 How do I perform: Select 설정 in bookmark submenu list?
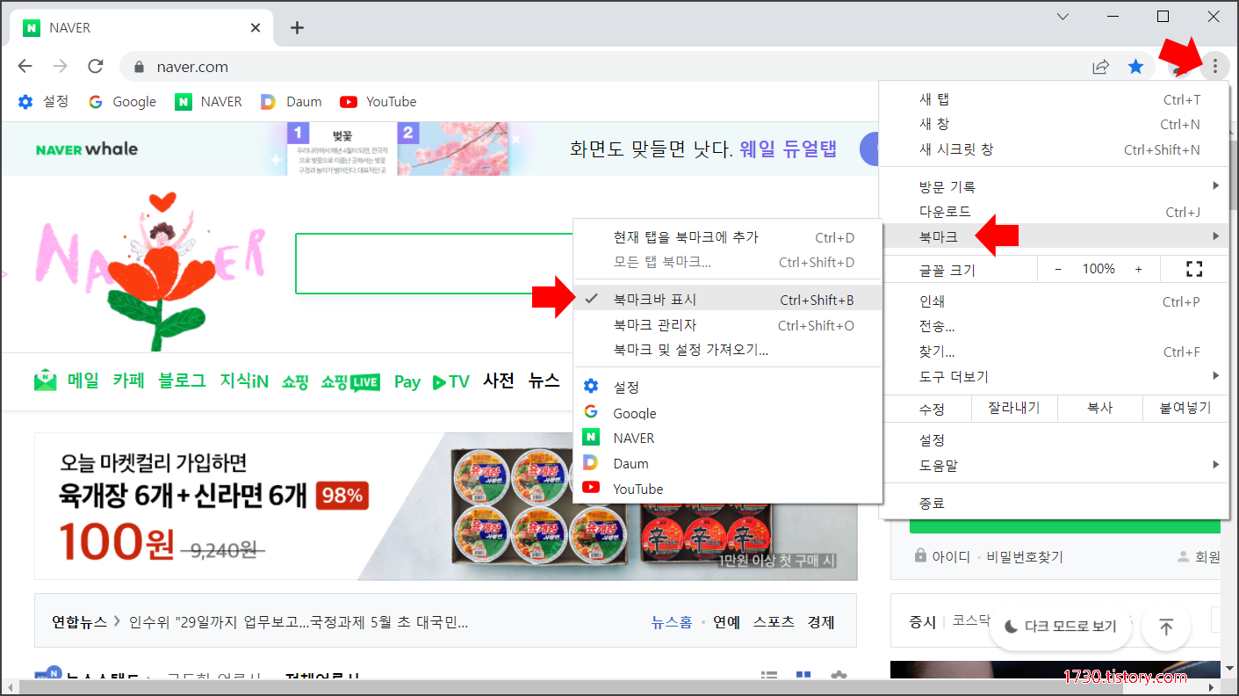click(x=727, y=387)
